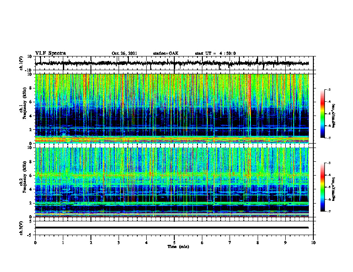This screenshot has height=272, width=353.
Task: Click time axis tick label "3"
Action: (x=119, y=243)
